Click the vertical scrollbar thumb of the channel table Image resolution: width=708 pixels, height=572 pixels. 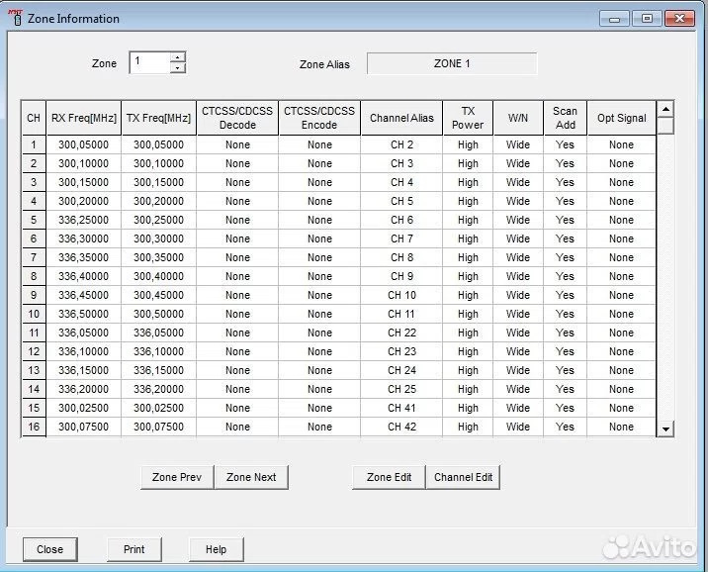coord(665,126)
